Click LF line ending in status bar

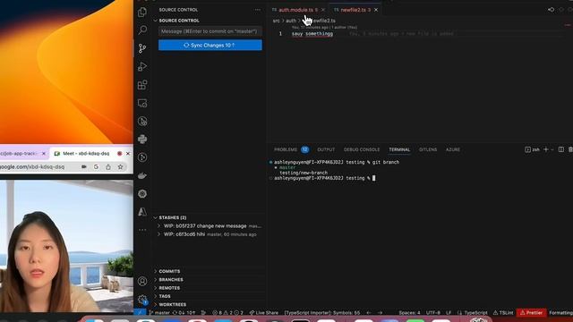(449, 312)
